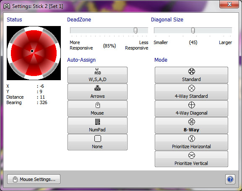Click the More Responsive label

81,45
